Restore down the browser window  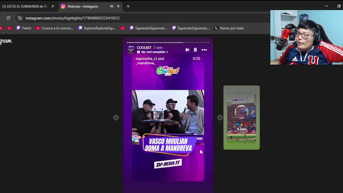[x=339, y=6]
